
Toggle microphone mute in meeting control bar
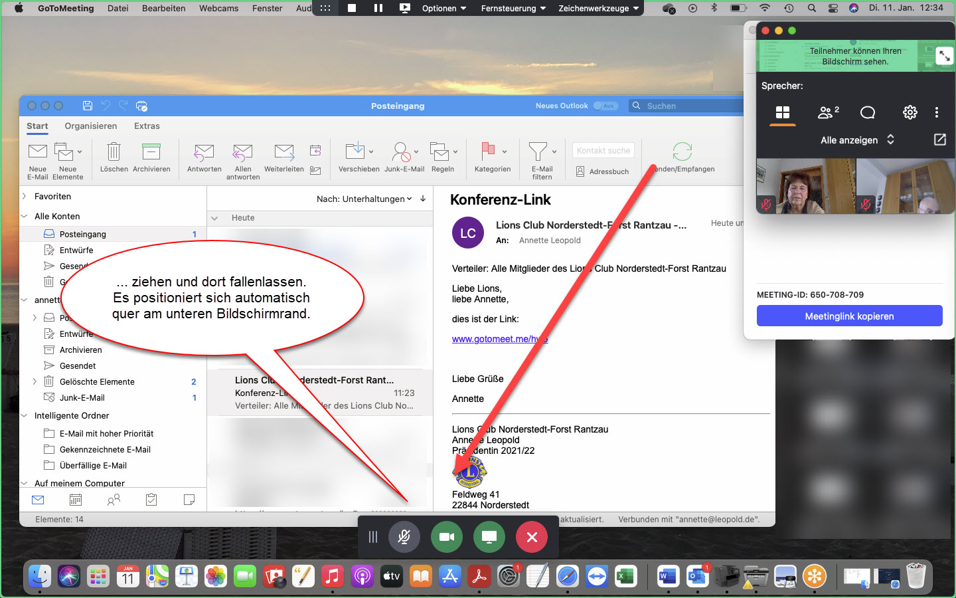(404, 537)
